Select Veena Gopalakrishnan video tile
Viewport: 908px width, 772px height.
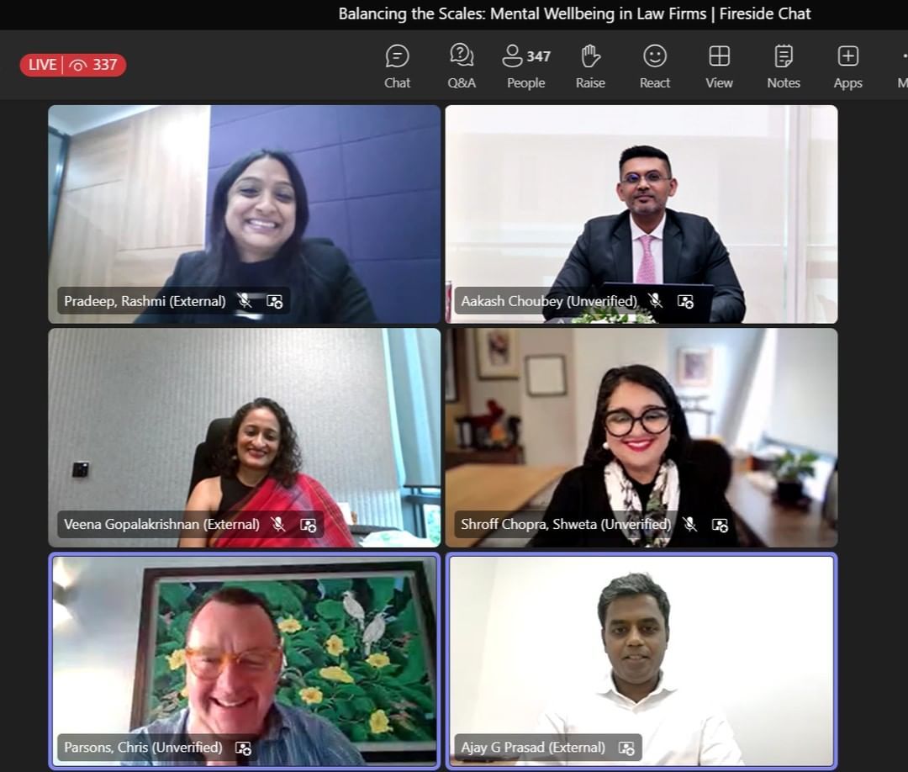click(245, 437)
